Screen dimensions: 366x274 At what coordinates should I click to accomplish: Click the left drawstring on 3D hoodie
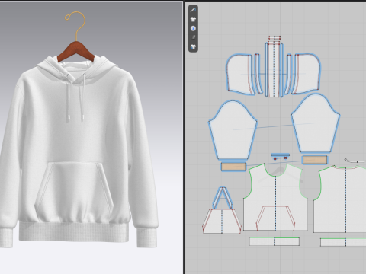pyautogui.click(x=68, y=97)
